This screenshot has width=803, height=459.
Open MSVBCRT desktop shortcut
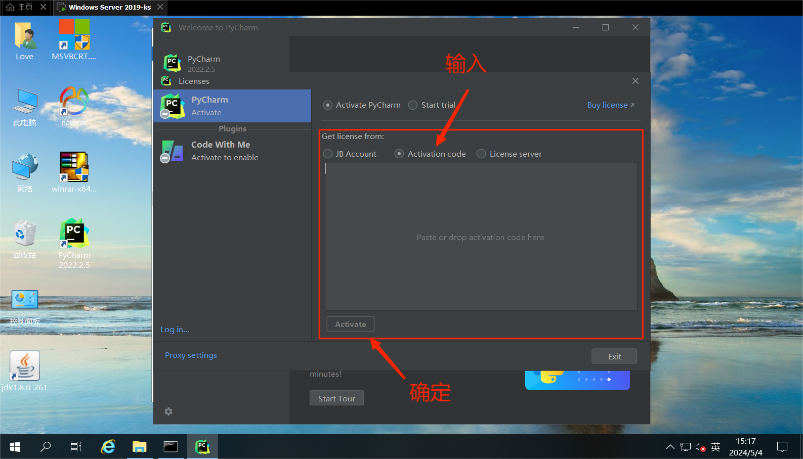pos(74,41)
